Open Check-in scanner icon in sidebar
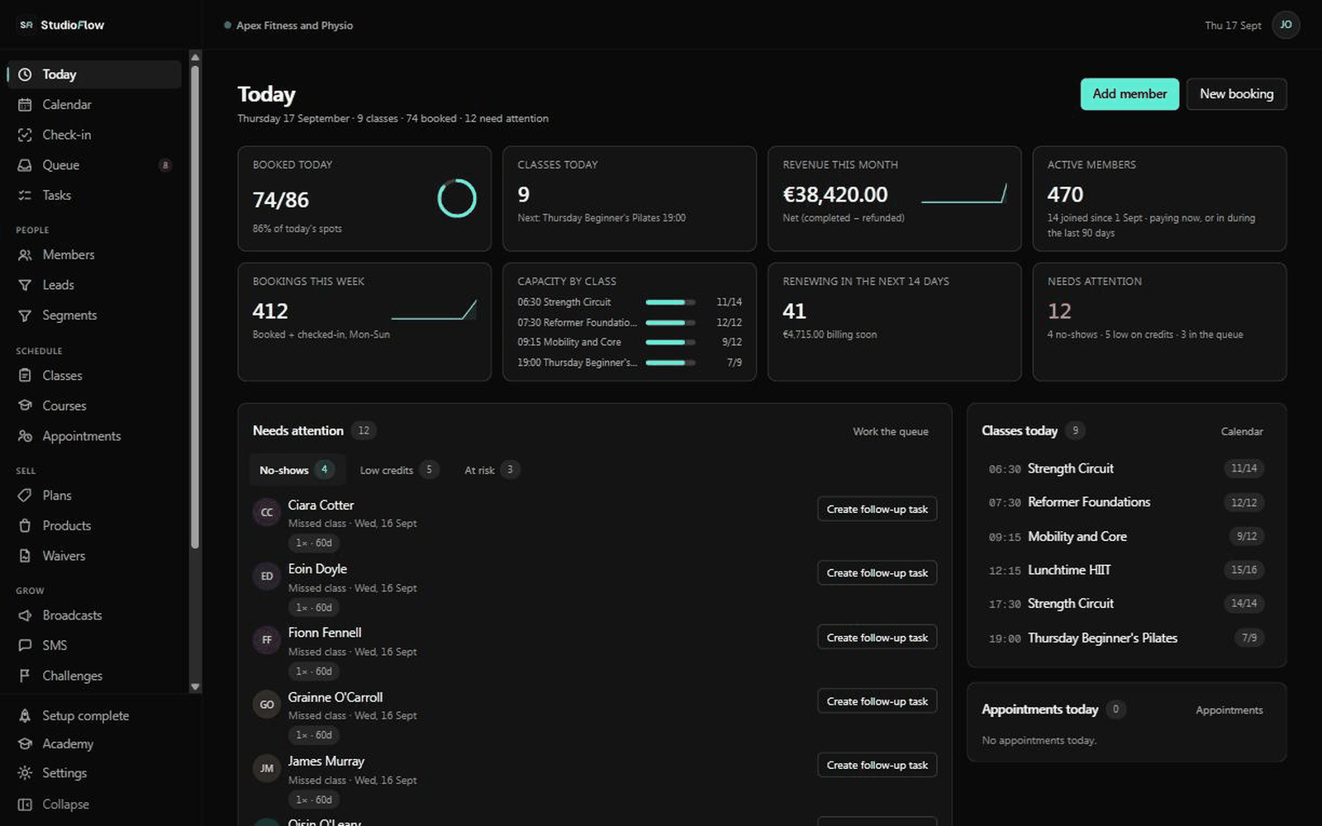The image size is (1322, 826). [x=25, y=135]
